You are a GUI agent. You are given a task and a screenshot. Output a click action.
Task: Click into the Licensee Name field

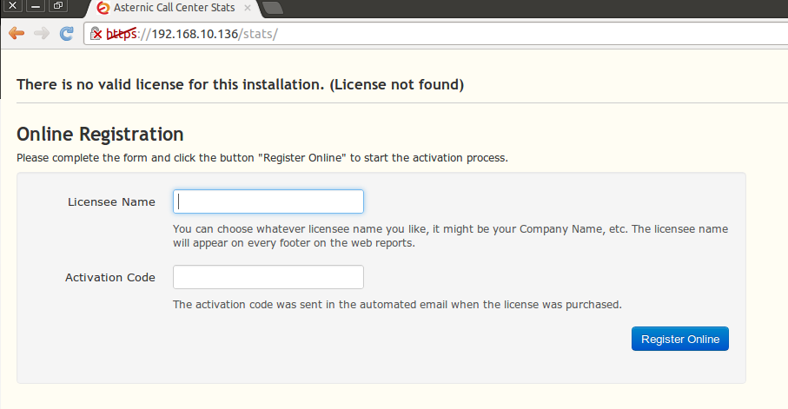268,201
